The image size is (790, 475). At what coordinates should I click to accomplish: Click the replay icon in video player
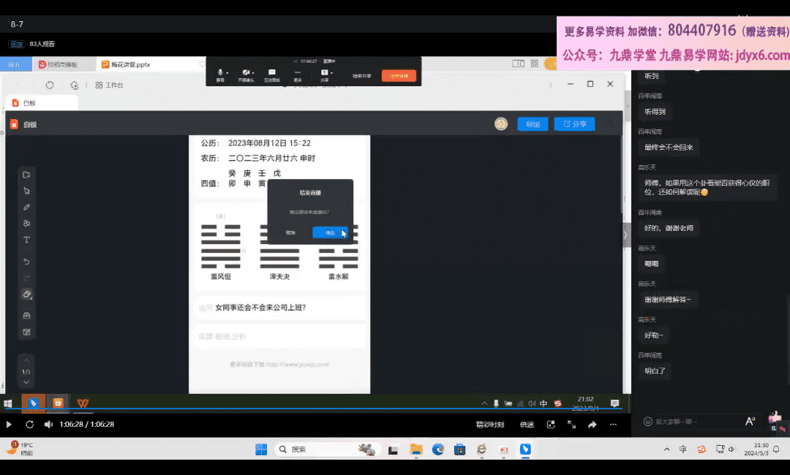(x=29, y=425)
